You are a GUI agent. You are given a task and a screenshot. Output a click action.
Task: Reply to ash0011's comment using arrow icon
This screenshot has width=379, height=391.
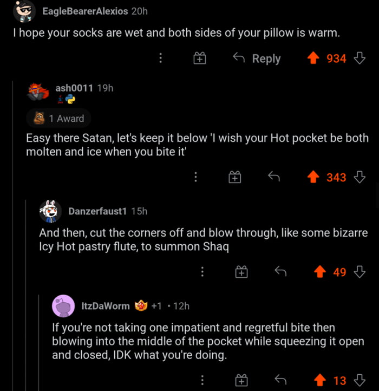point(273,177)
